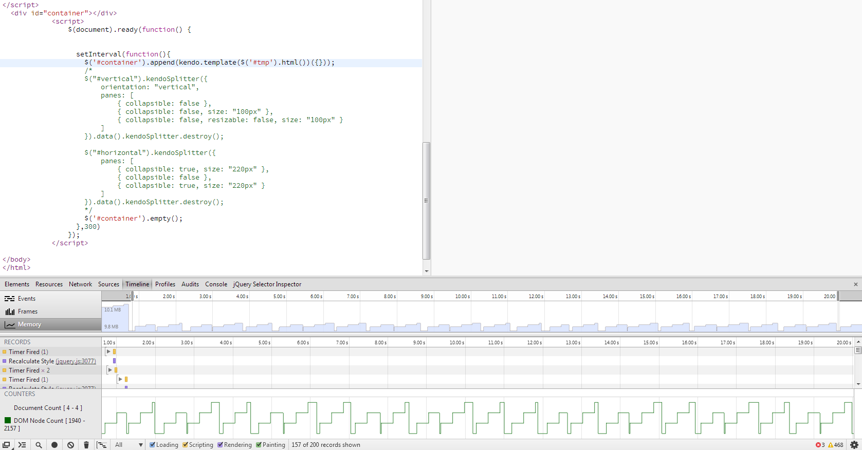Open DevTools settings gear
Screen dimensions: 862x450
(854, 445)
